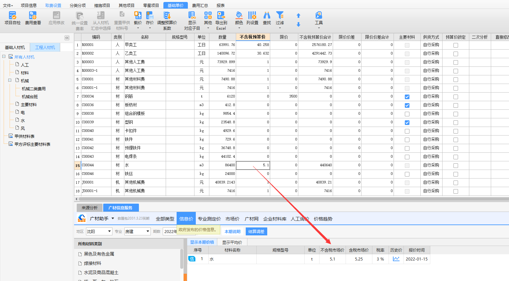
Task: Open the 列设置 column settings icon
Action: (252, 16)
